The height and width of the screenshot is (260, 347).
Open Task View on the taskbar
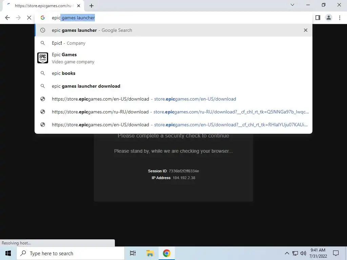133,253
